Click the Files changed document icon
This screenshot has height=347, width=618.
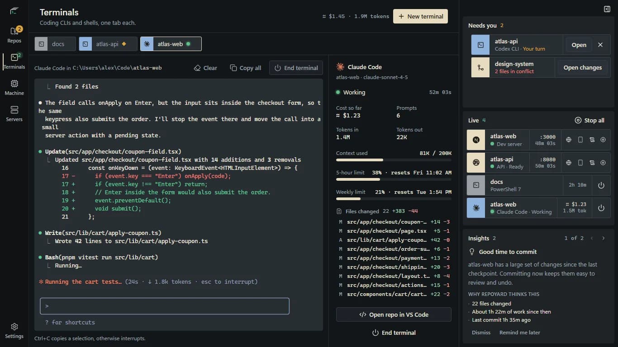(x=339, y=211)
